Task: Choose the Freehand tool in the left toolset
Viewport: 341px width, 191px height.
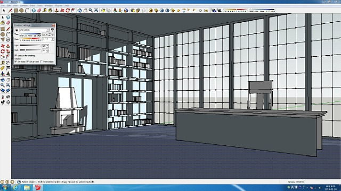Action: pos(8,40)
